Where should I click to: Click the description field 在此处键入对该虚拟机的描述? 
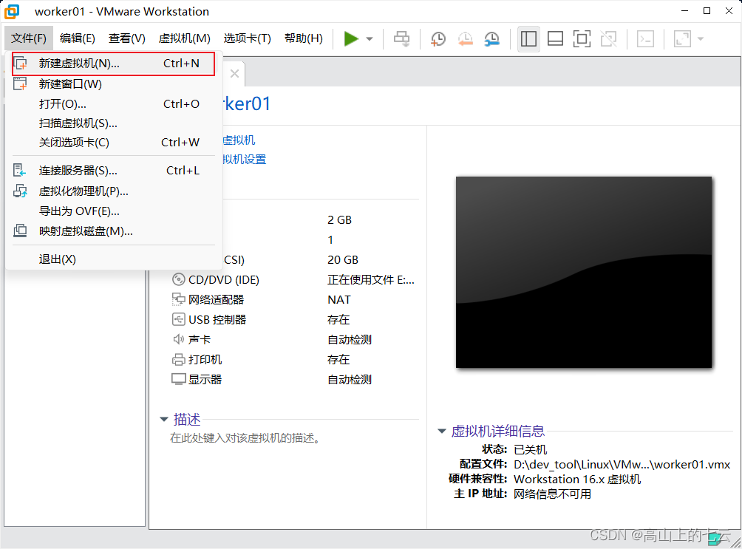click(x=245, y=438)
